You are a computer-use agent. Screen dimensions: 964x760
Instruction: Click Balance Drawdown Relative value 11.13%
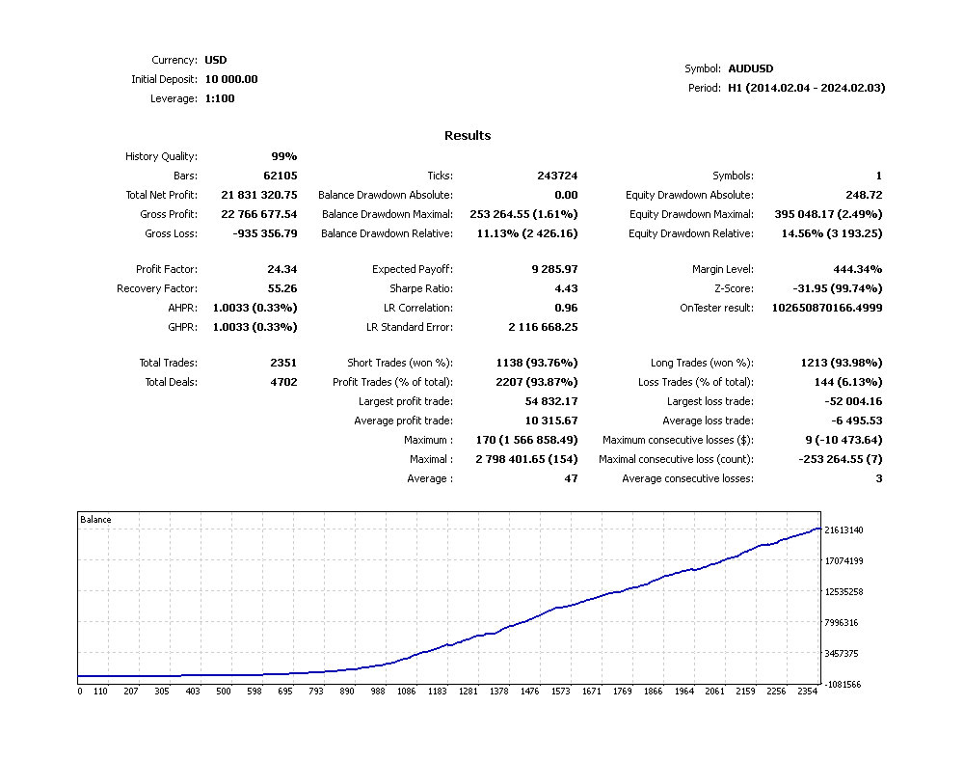[x=527, y=233]
